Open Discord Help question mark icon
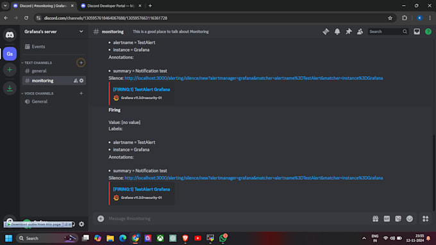 point(428,31)
